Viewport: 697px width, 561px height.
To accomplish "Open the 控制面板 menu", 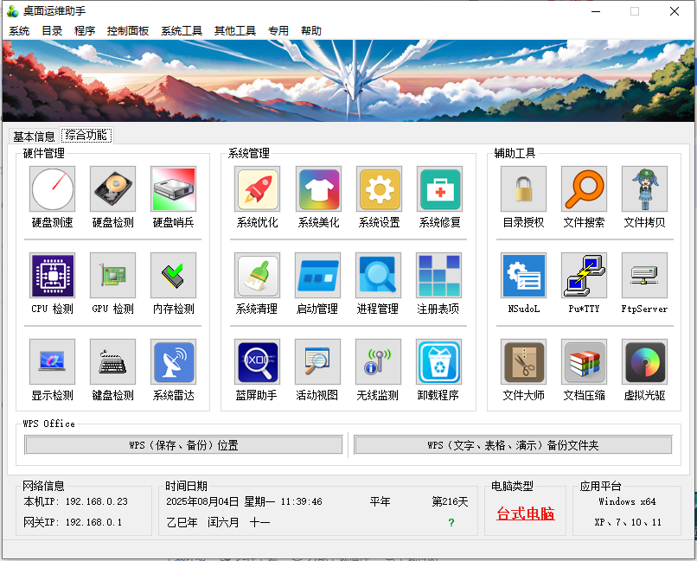I will click(x=128, y=30).
